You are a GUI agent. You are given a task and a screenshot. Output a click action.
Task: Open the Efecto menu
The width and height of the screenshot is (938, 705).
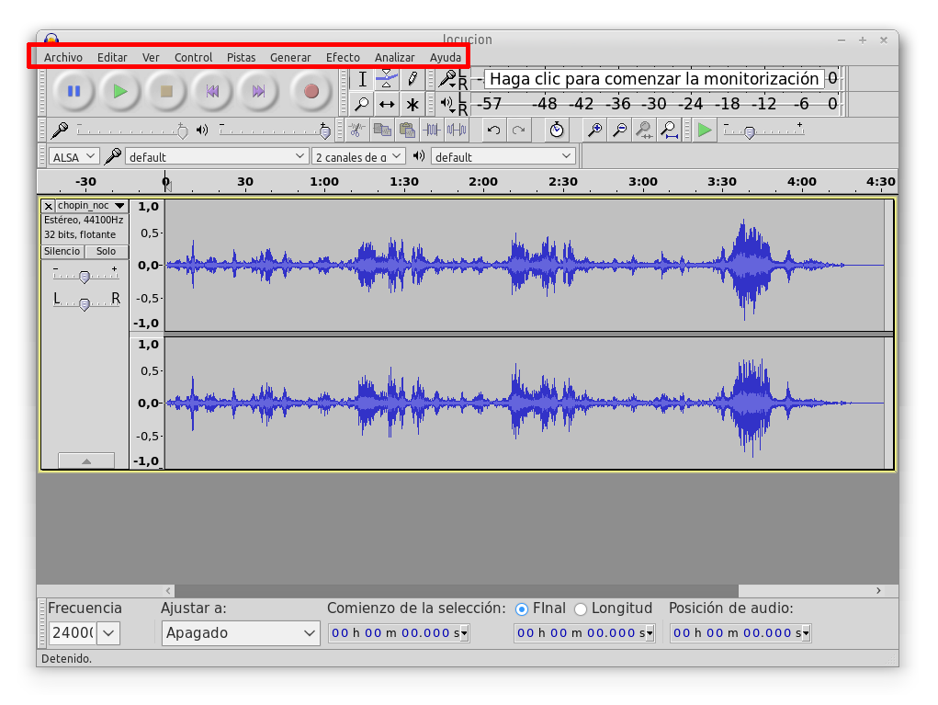click(343, 58)
